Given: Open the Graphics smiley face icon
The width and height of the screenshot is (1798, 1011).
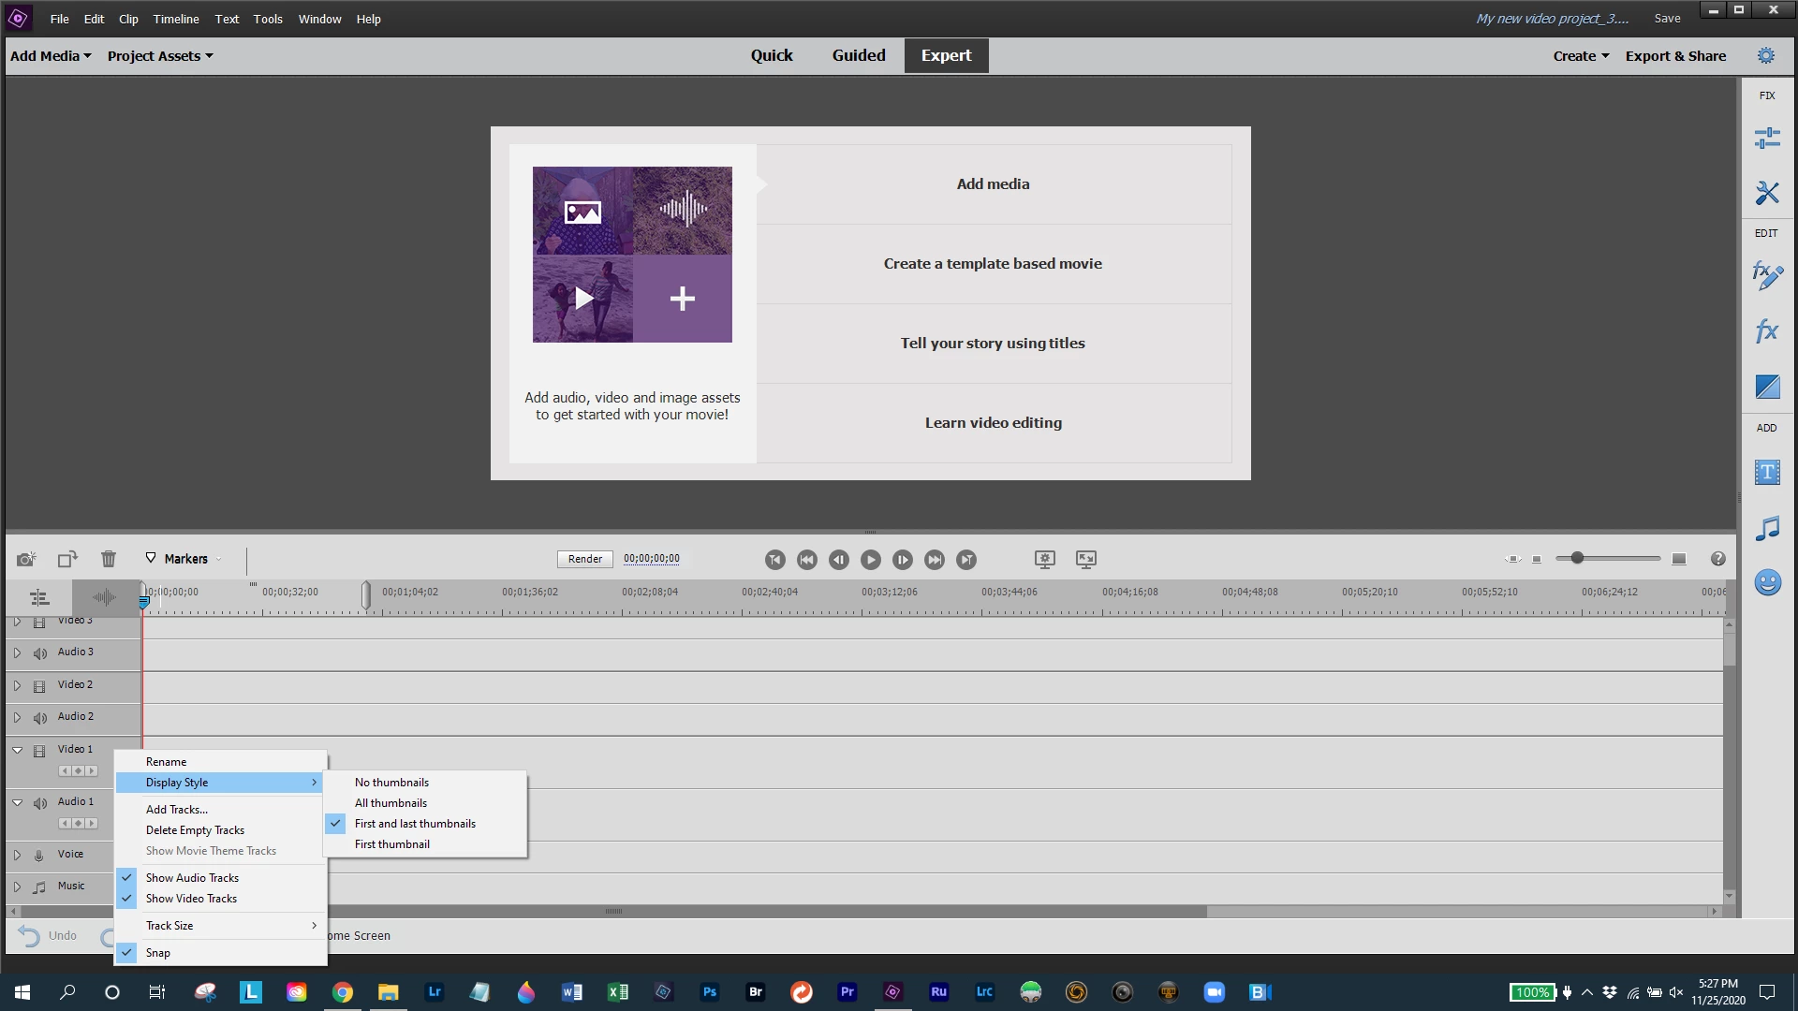Looking at the screenshot, I should point(1766,582).
